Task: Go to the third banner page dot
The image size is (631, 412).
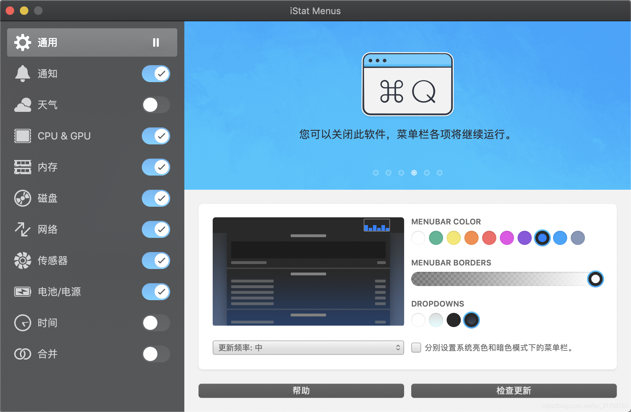Action: pyautogui.click(x=401, y=173)
